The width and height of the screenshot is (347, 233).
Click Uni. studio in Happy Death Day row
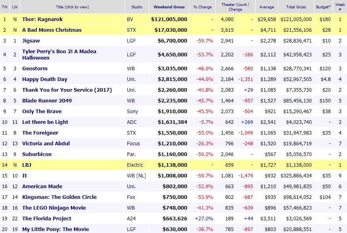[x=131, y=79]
